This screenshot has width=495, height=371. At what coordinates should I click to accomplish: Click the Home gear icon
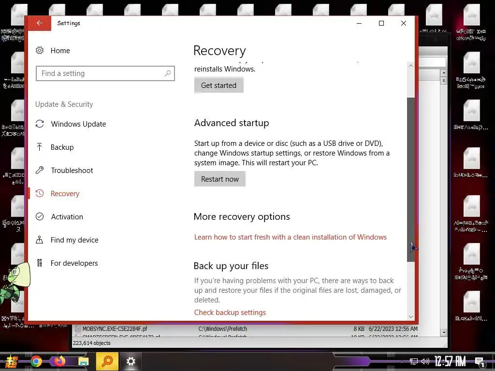pyautogui.click(x=40, y=50)
